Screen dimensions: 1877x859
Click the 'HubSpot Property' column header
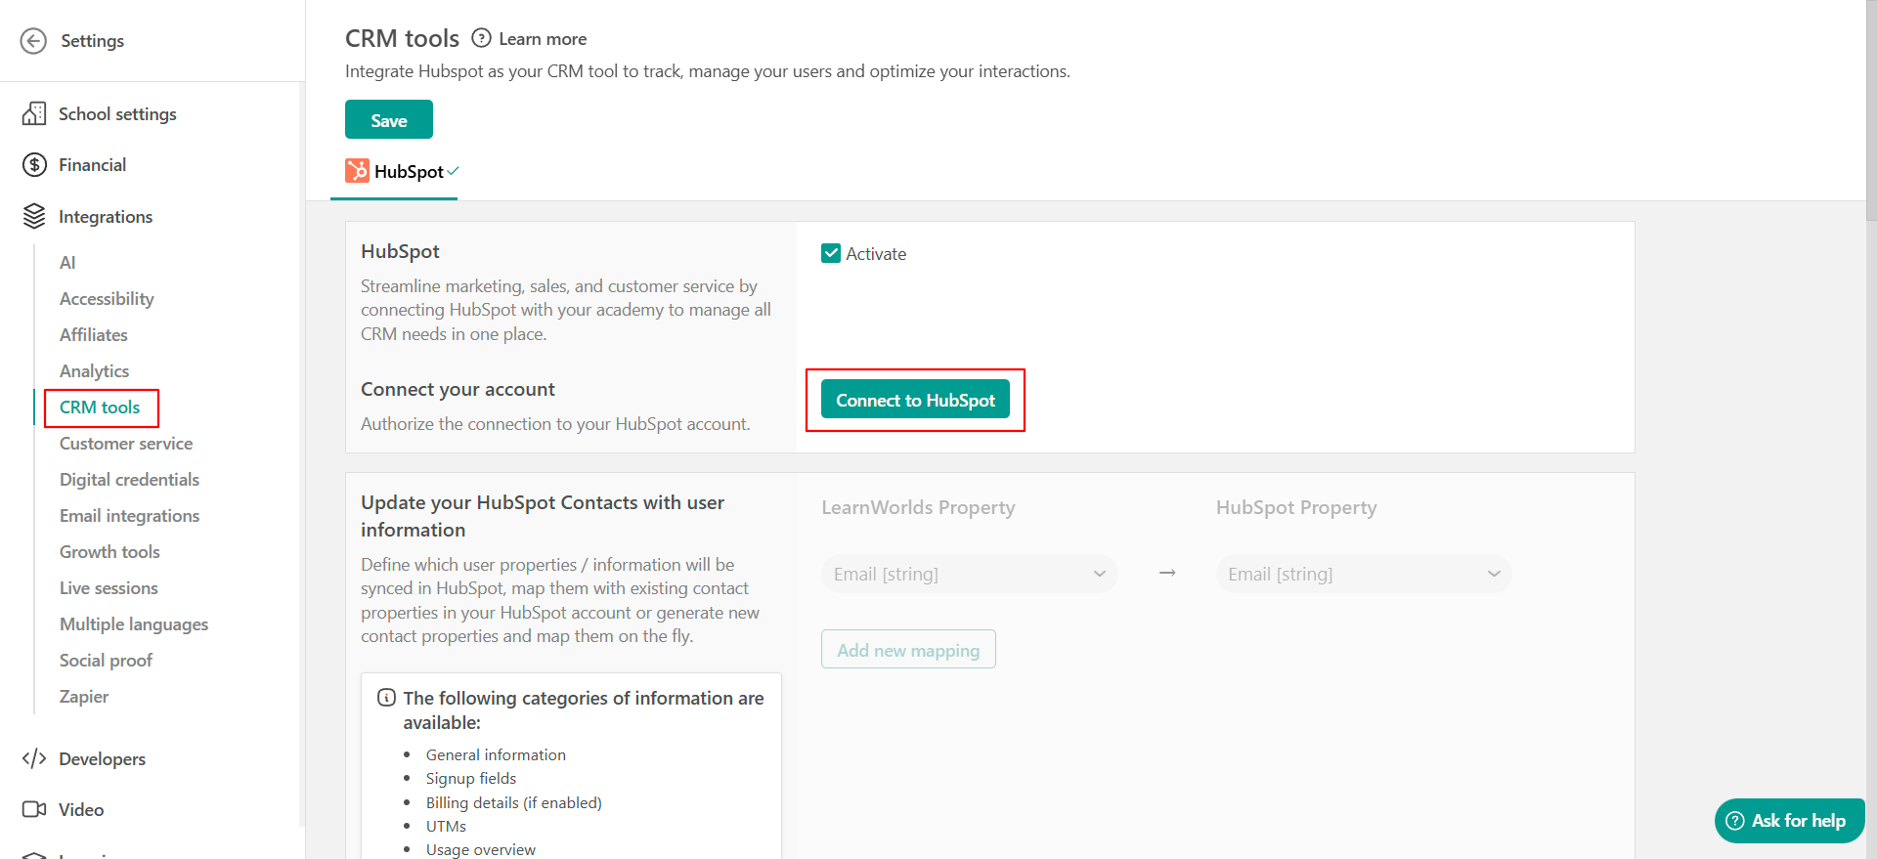(1296, 507)
